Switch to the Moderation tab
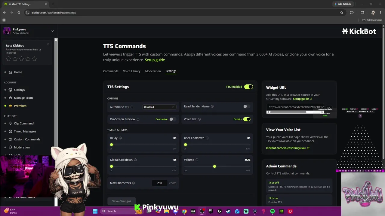This screenshot has height=216, width=385. click(153, 71)
